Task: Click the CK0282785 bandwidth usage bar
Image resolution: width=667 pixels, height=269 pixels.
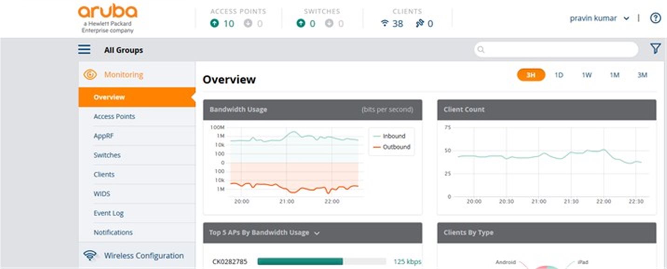Action: pos(321,262)
